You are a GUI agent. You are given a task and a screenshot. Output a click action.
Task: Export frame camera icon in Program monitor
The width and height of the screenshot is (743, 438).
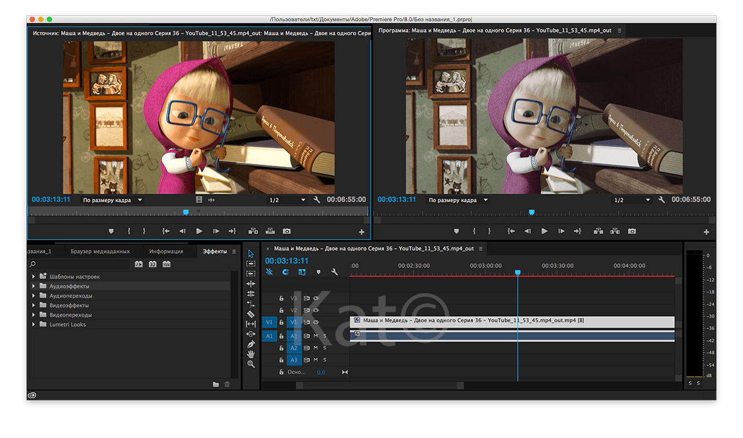tap(632, 231)
